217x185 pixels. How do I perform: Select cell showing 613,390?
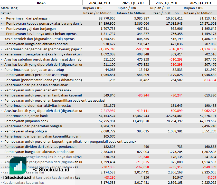point(210,95)
